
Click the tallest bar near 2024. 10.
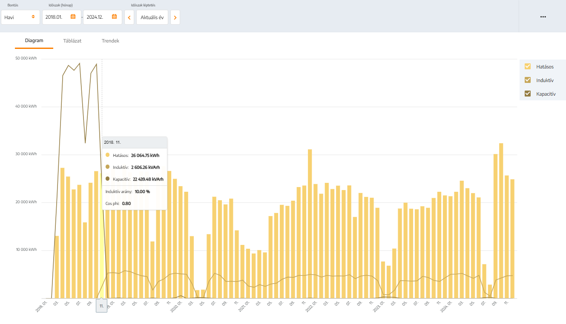coord(501,221)
